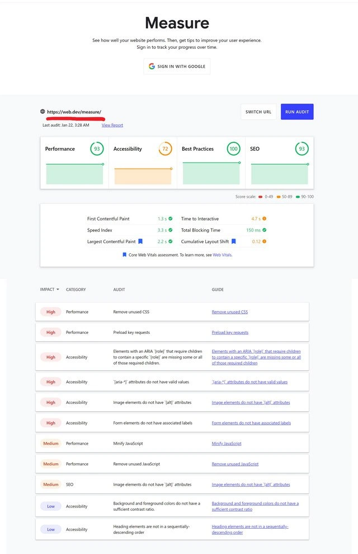The image size is (358, 554).
Task: Click the Performance score circle 93
Action: coord(97,149)
